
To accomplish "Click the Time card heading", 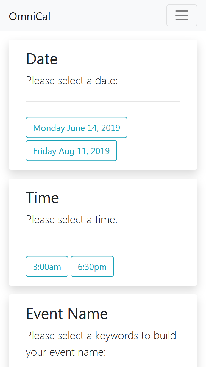I will pos(42,198).
